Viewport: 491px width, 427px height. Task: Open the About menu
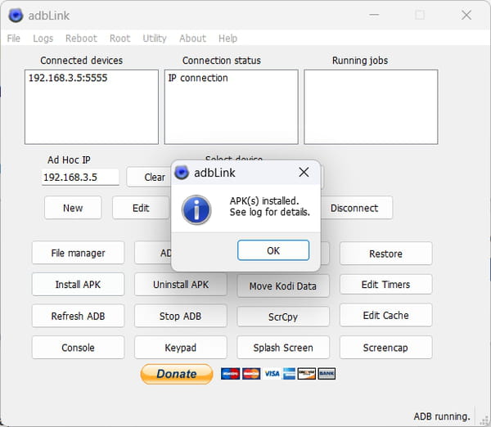(x=192, y=38)
